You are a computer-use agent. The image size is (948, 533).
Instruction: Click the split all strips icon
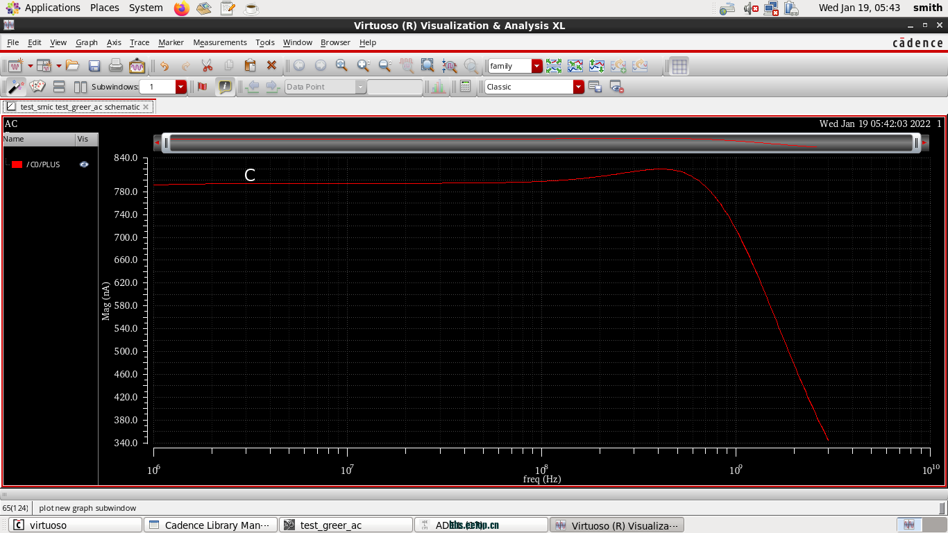(x=554, y=66)
